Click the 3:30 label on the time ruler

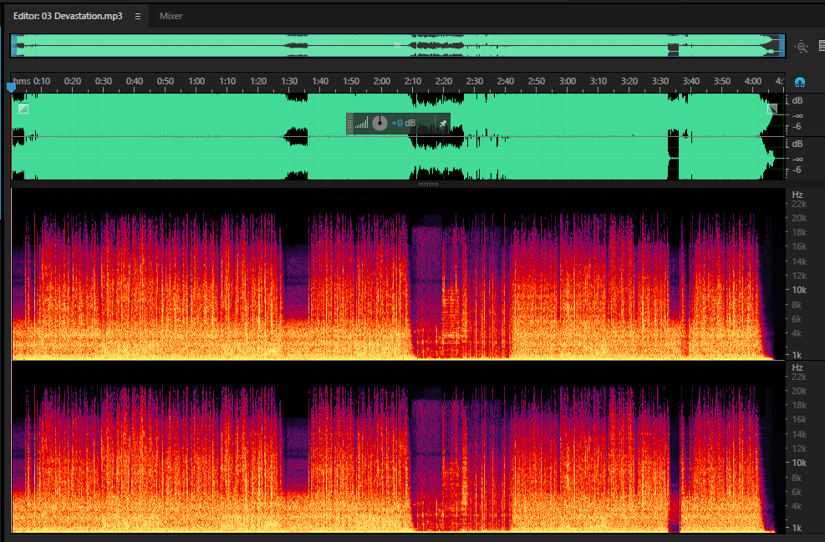pyautogui.click(x=660, y=81)
